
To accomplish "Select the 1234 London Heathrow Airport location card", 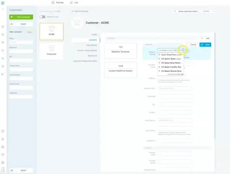I will click(121, 70).
